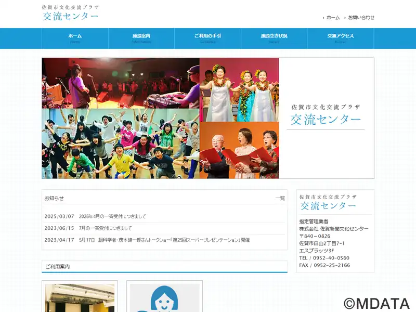Open the お問い合わせ link in the header
416x312 pixels.
[361, 18]
